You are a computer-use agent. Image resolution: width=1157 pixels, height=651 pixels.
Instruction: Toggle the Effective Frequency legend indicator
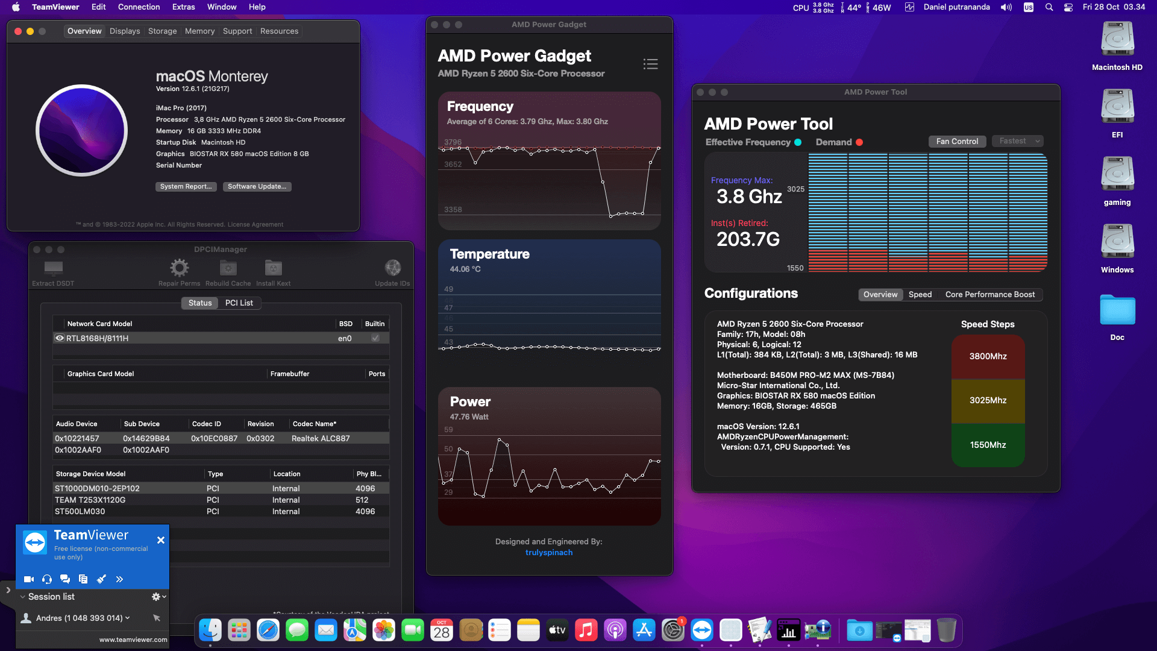(x=798, y=142)
